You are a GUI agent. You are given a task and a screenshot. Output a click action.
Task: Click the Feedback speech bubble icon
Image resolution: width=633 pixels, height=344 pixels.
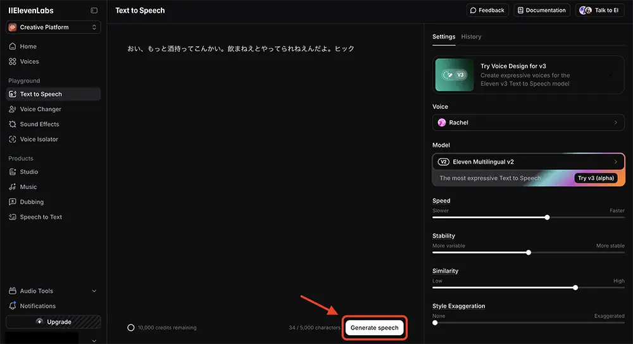[x=473, y=11]
